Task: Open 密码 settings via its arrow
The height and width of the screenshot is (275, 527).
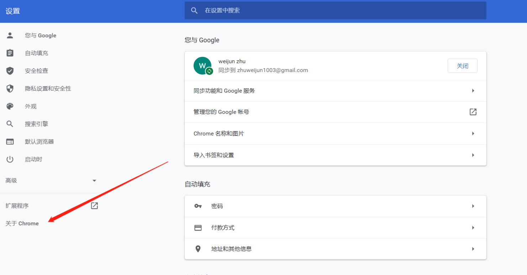Action: click(x=473, y=206)
